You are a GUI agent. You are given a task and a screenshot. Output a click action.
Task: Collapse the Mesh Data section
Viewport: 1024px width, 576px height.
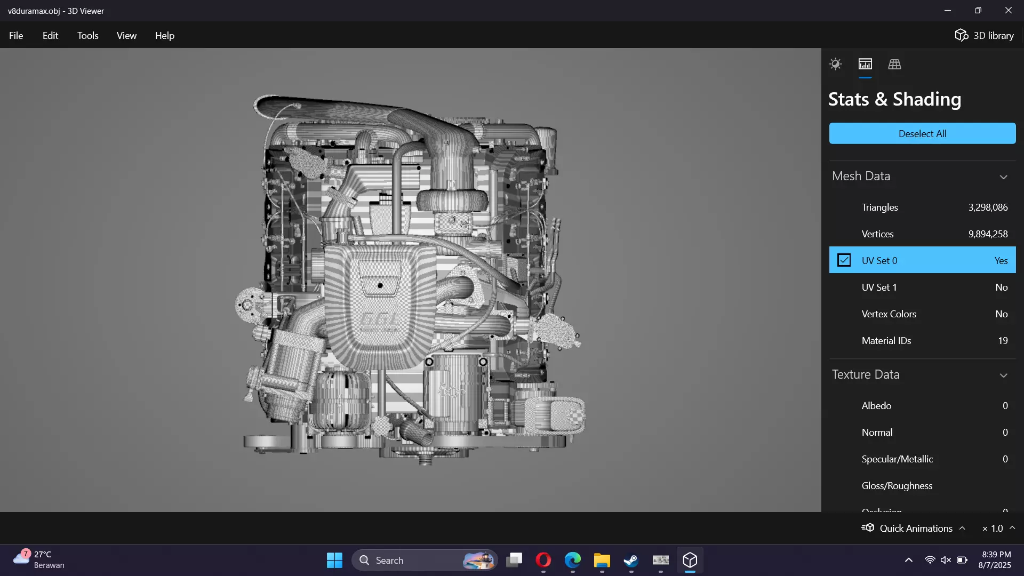(1003, 177)
